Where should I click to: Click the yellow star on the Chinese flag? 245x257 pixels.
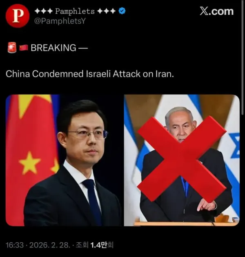tap(29, 163)
